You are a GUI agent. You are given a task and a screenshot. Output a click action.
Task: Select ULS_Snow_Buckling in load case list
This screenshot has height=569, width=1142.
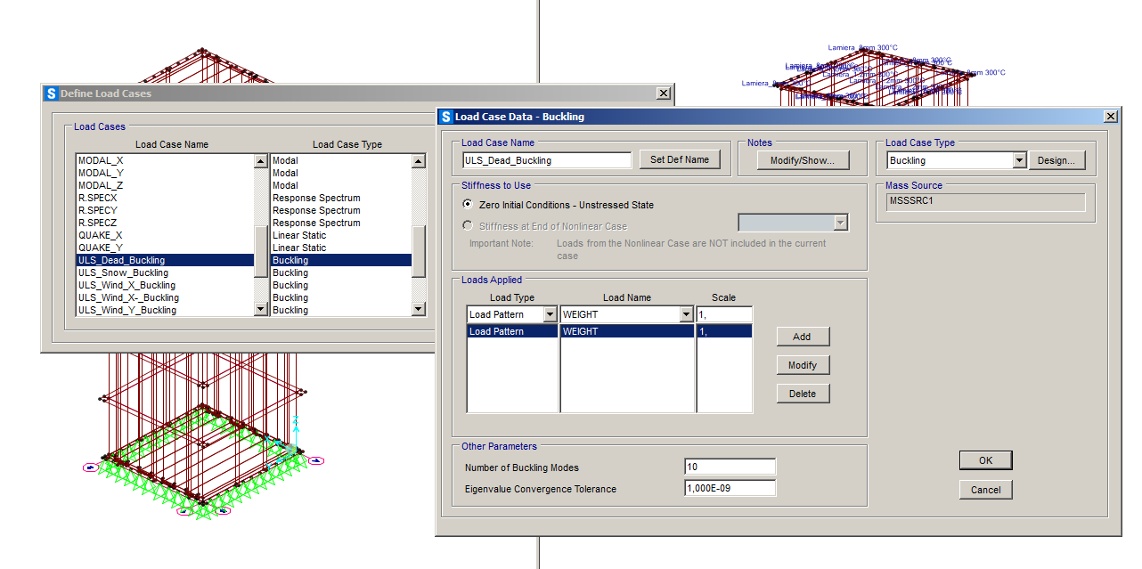[x=123, y=272]
